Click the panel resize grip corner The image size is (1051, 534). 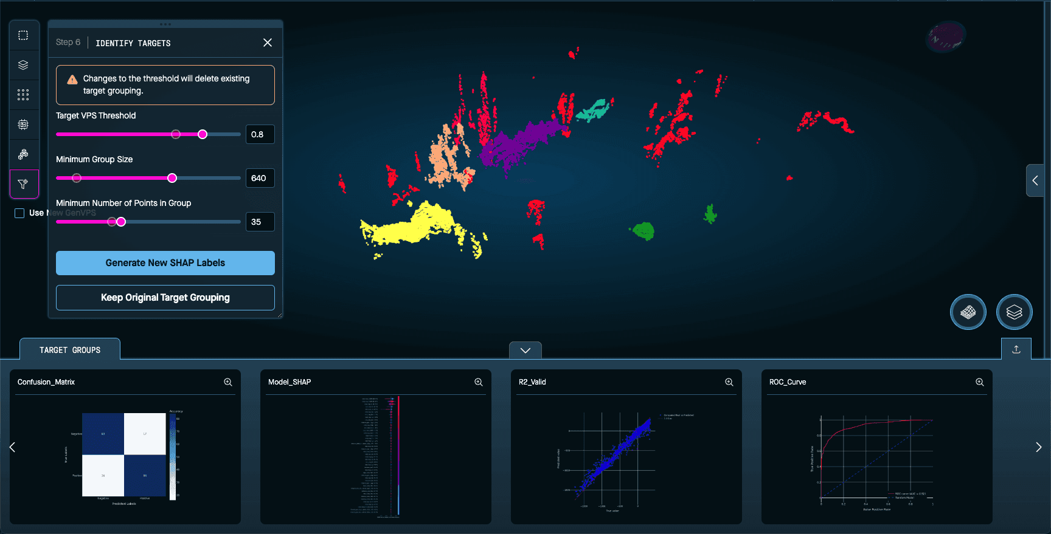280,315
